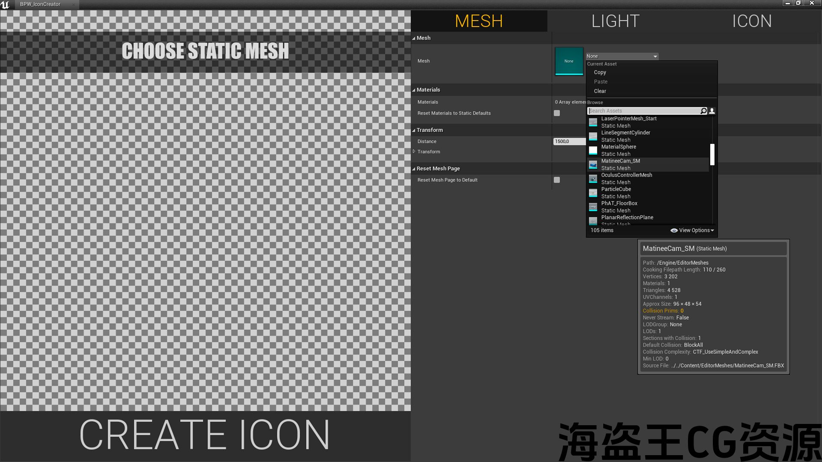Viewport: 822px width, 462px height.
Task: Pick the PhAT_FloorBox asset icon
Action: pyautogui.click(x=593, y=207)
